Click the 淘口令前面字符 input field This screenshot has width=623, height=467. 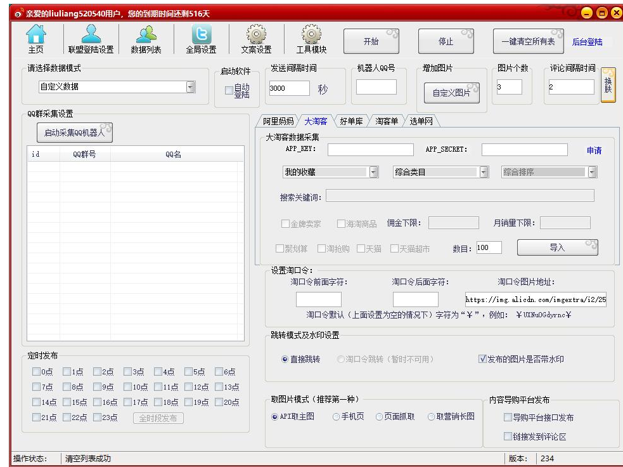tap(319, 299)
